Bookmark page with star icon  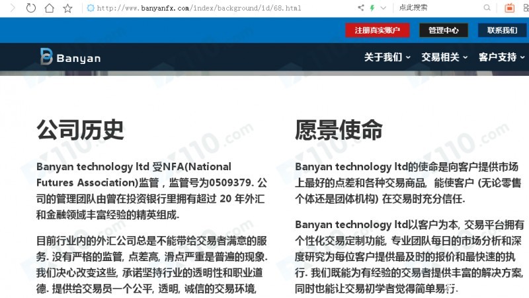pos(68,8)
